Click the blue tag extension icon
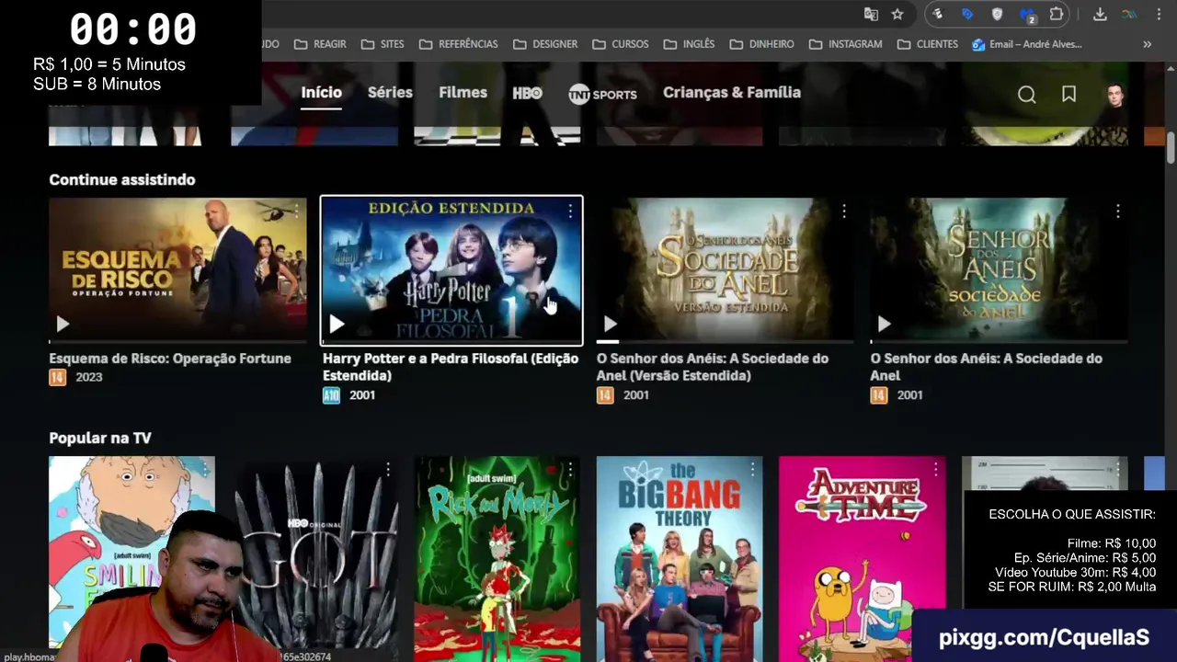 pos(967,14)
